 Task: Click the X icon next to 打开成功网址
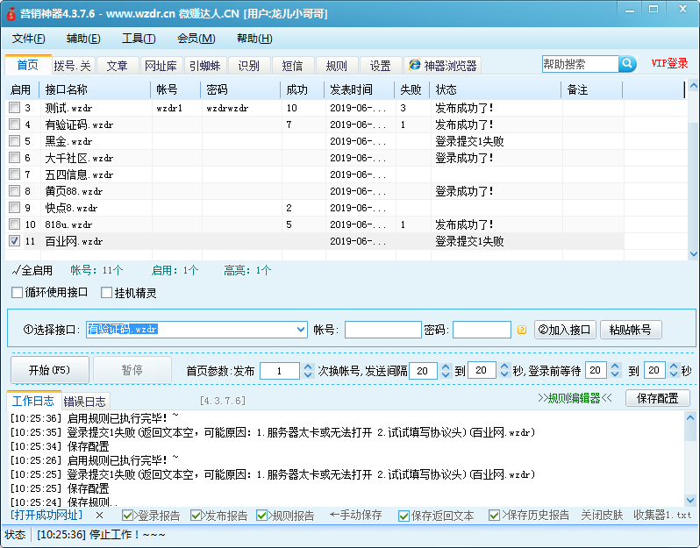click(x=99, y=516)
